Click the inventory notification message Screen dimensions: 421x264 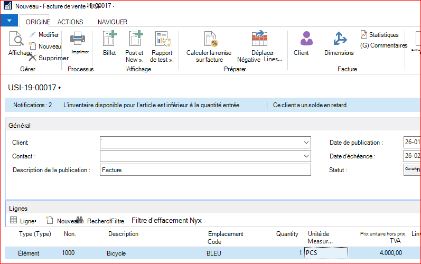coord(151,105)
